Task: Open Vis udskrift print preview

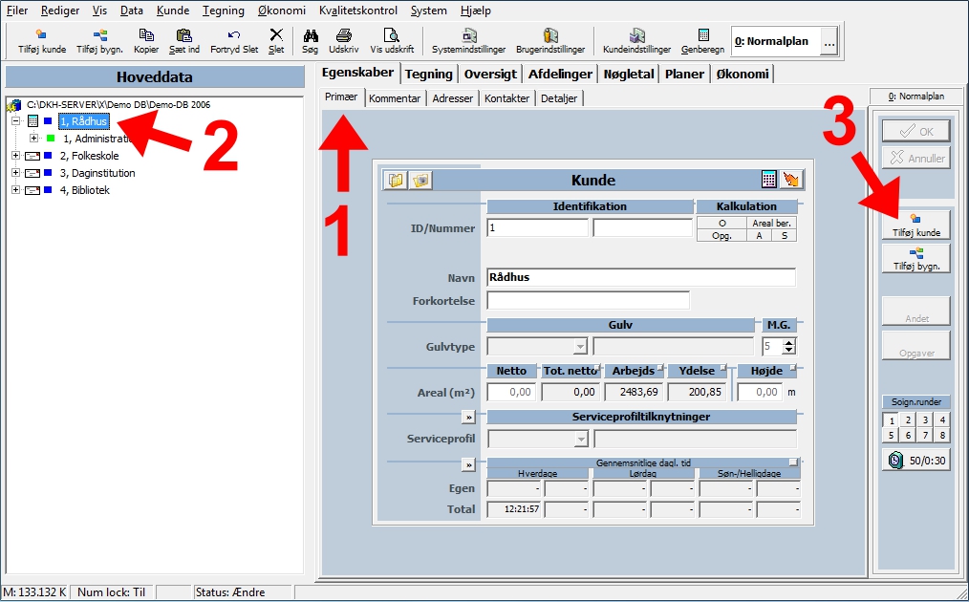Action: 392,41
